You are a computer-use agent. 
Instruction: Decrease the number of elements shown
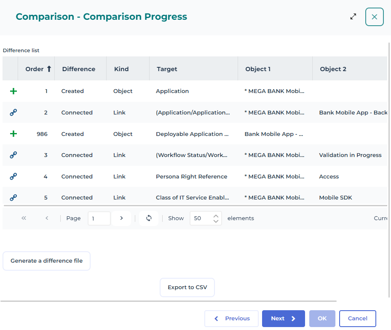click(x=216, y=221)
